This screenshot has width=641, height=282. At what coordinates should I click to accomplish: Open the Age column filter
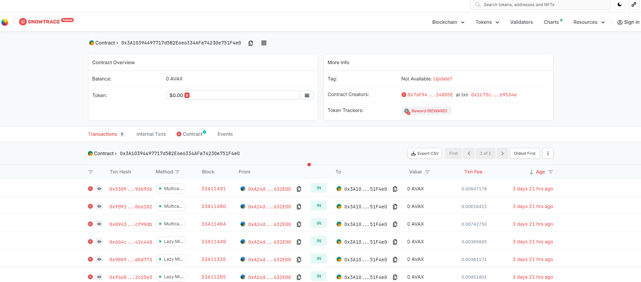[551, 172]
